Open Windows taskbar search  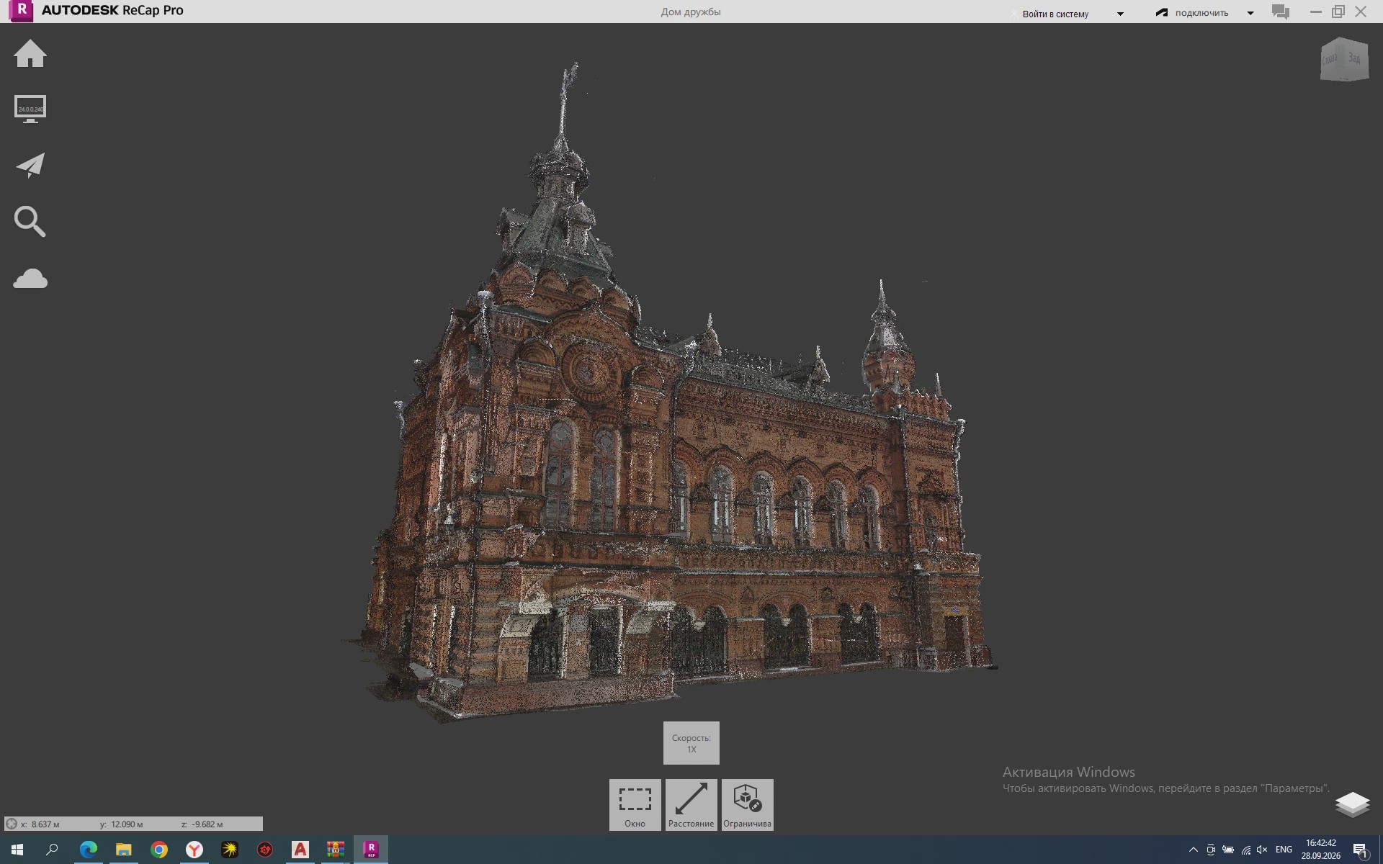coord(52,850)
